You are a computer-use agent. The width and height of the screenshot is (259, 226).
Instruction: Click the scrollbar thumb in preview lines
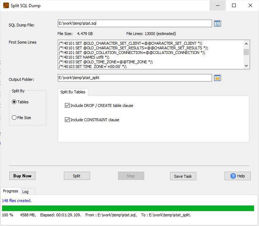[246, 52]
